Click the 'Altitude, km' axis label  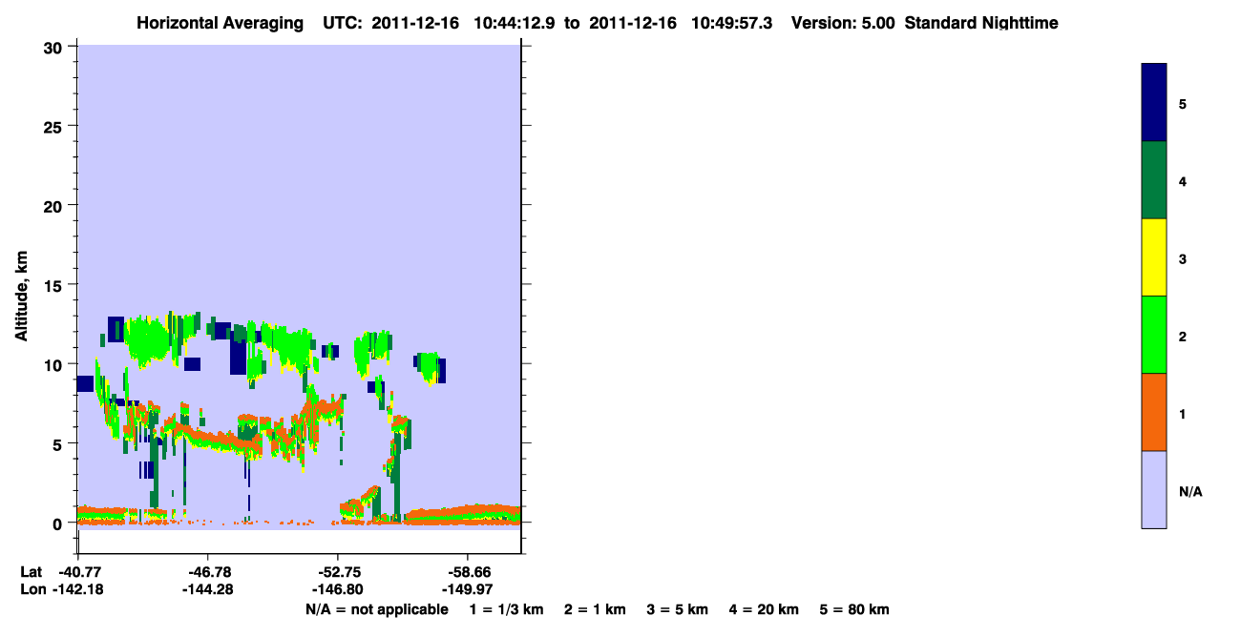click(x=21, y=297)
